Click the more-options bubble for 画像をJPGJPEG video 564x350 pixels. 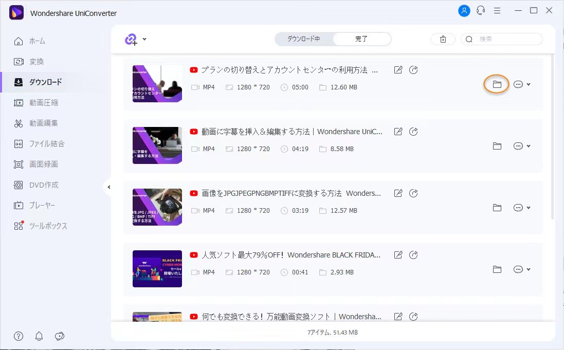(518, 208)
